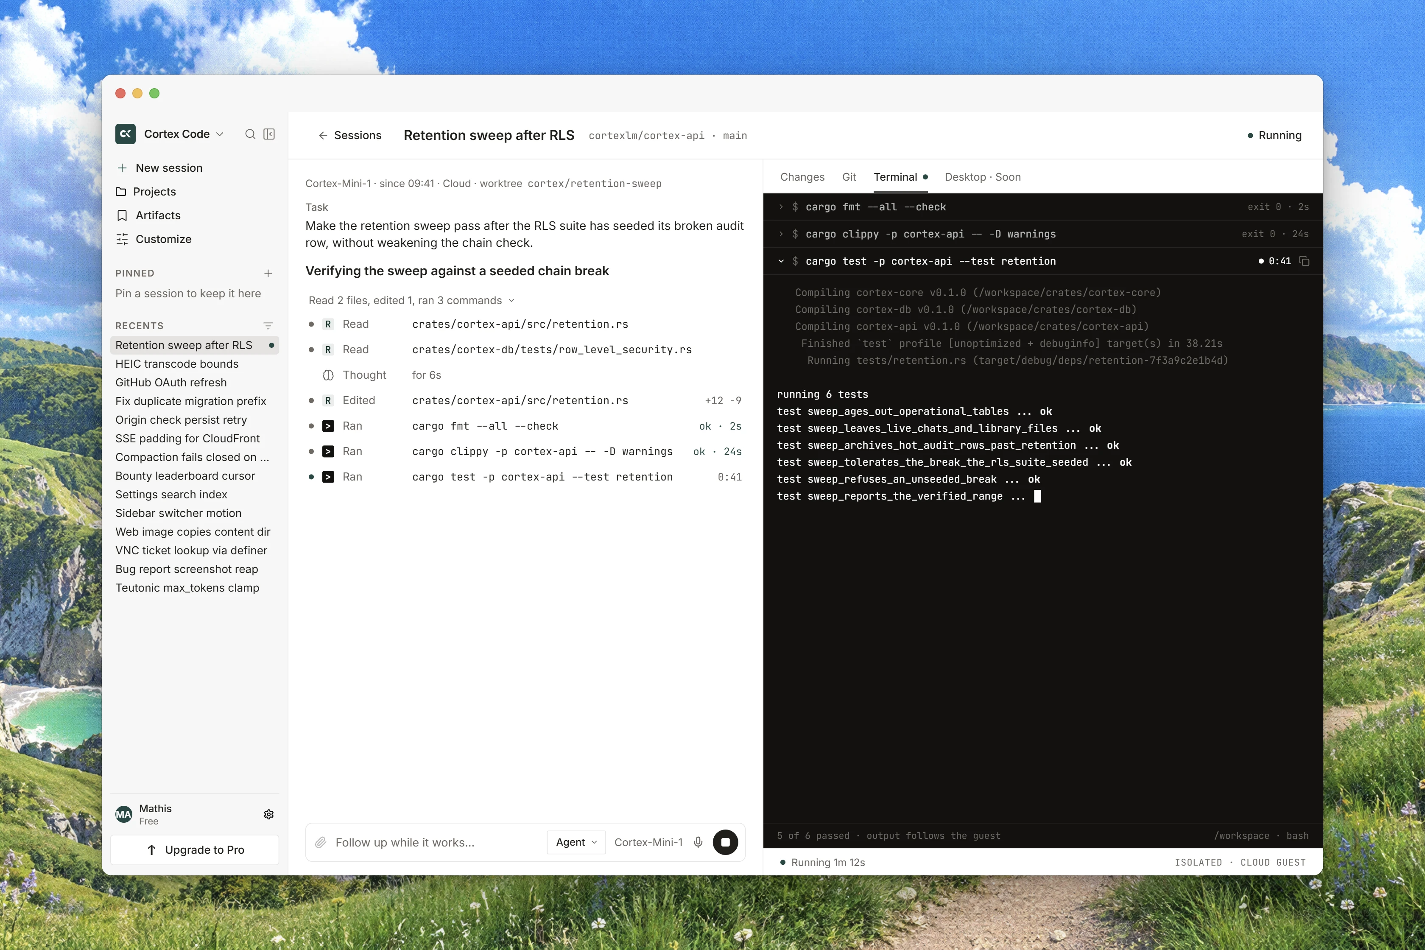The width and height of the screenshot is (1425, 950).
Task: Attach a file with paperclip icon
Action: point(321,842)
